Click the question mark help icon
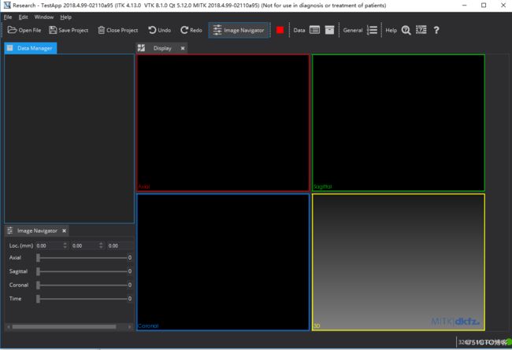 tap(436, 30)
